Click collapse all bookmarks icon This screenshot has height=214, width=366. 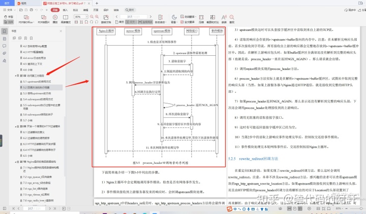pyautogui.click(x=20, y=38)
